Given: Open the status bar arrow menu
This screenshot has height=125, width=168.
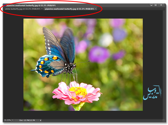Looking at the screenshot, I should tap(40, 120).
